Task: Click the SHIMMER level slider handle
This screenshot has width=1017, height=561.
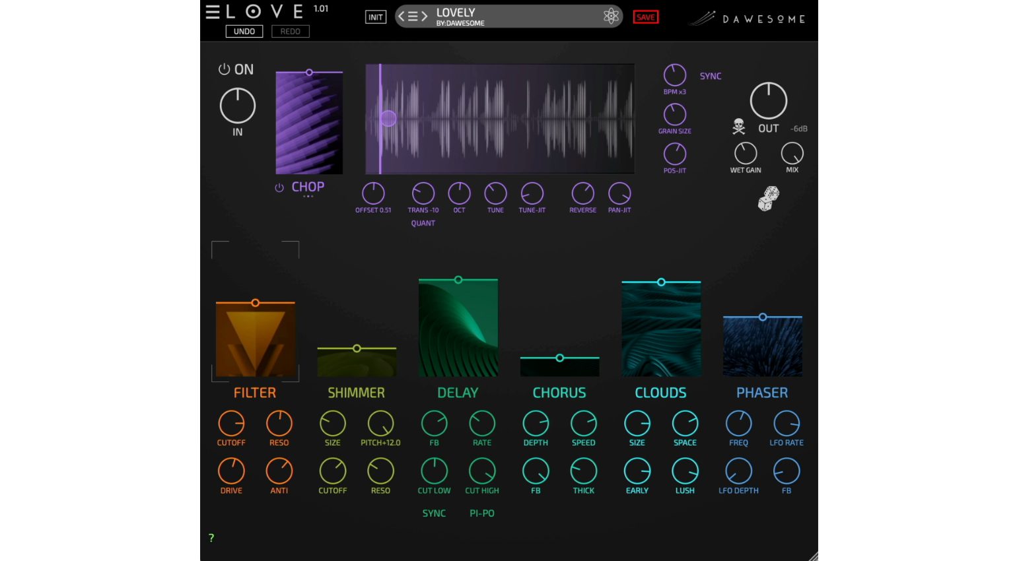Action: click(x=357, y=348)
